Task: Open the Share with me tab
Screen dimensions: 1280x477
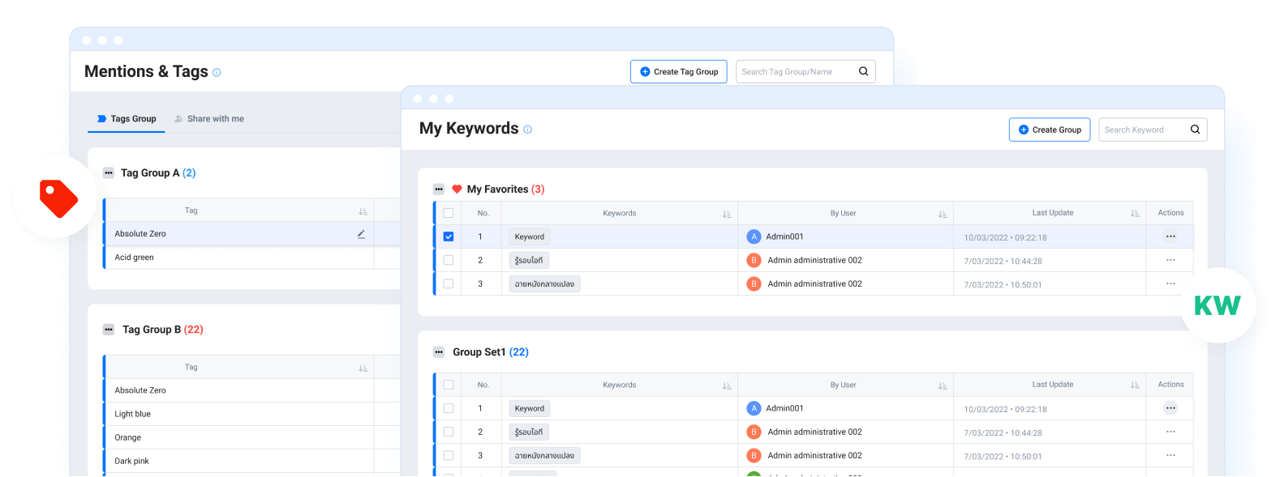Action: pos(209,119)
